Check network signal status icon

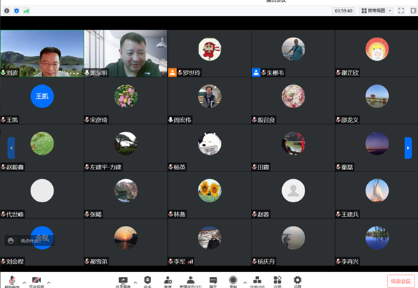pyautogui.click(x=26, y=10)
